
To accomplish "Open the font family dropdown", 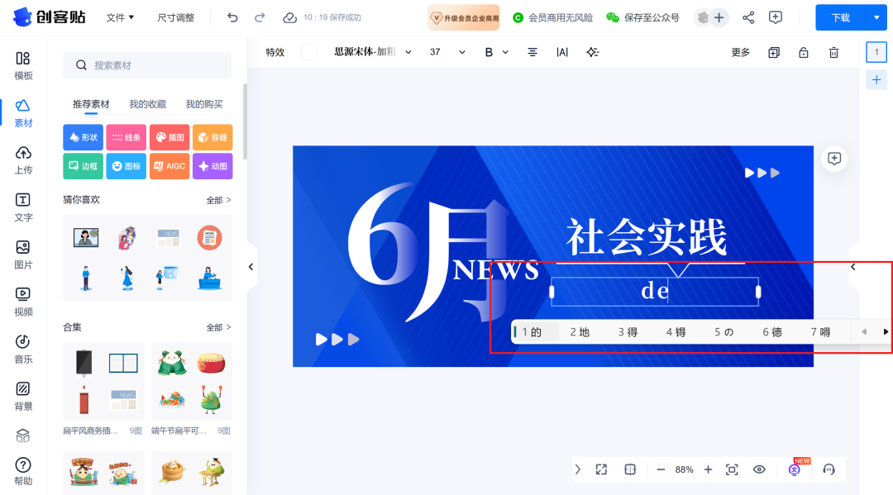I will tap(372, 52).
